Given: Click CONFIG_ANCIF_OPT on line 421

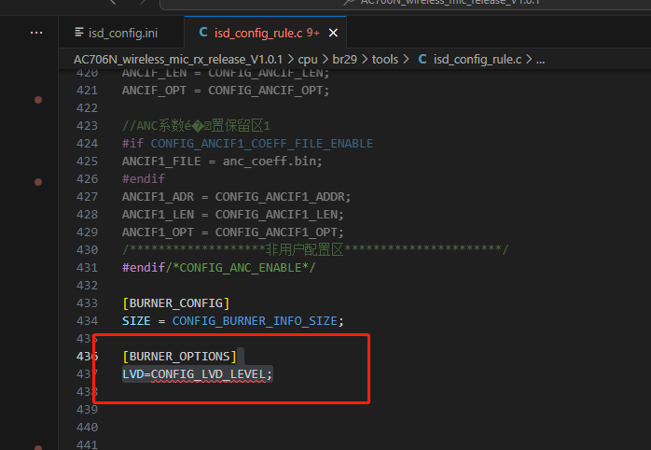Looking at the screenshot, I should pyautogui.click(x=265, y=91).
